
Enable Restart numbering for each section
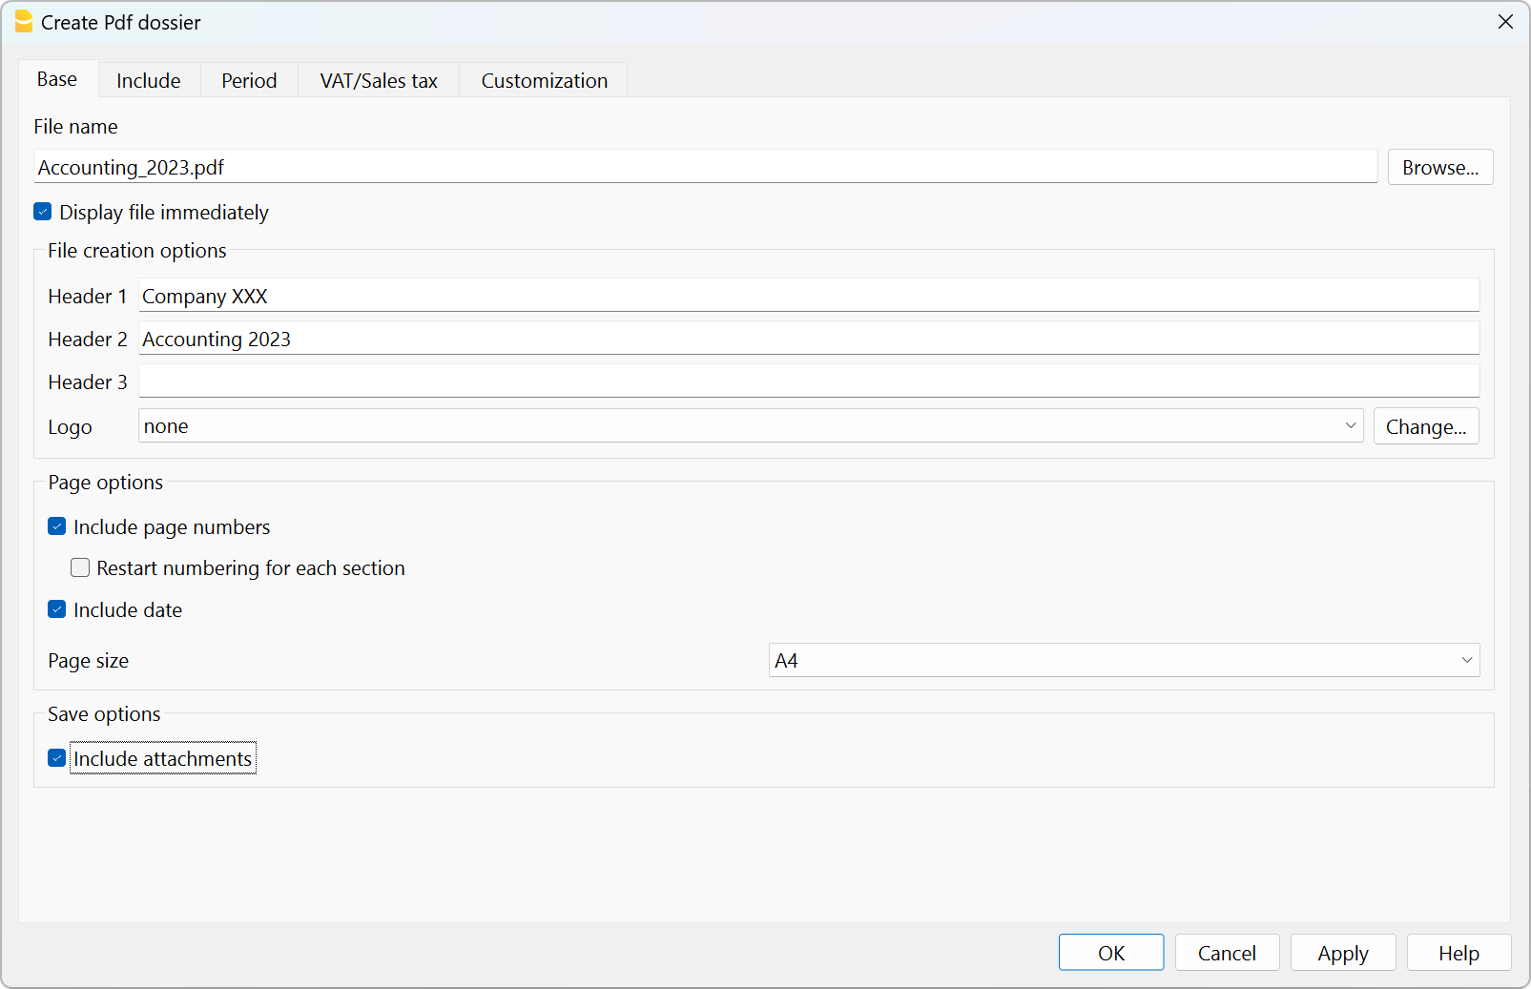(81, 568)
